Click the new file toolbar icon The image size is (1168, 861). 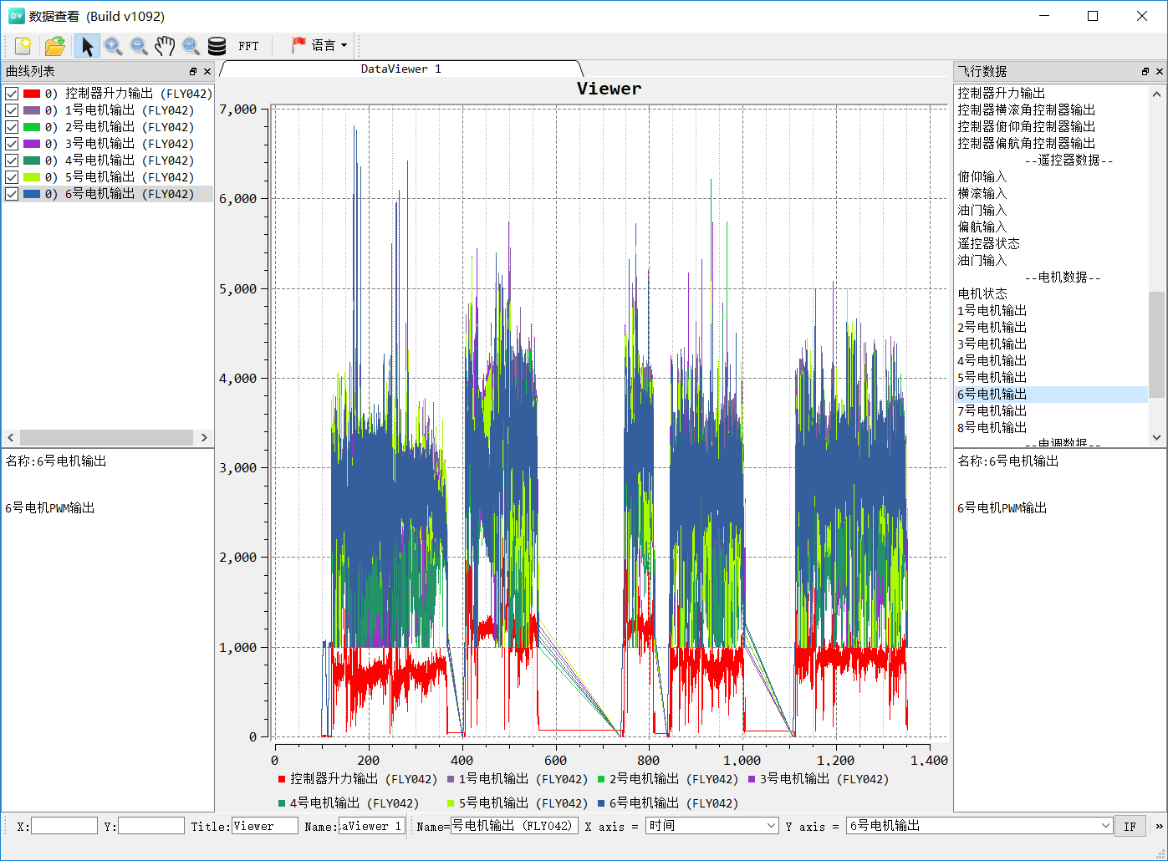tap(23, 46)
